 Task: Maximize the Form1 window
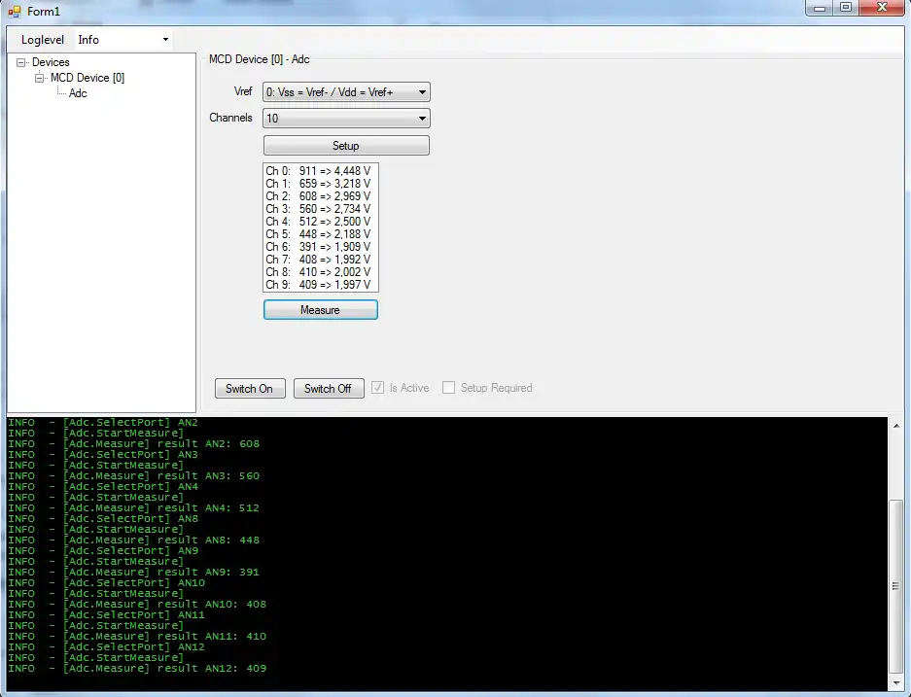point(846,8)
